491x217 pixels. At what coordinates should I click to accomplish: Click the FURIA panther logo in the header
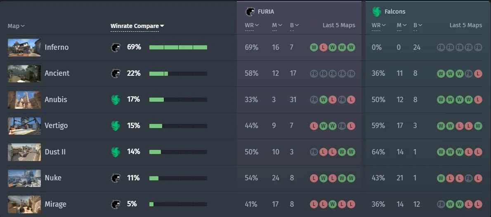point(250,12)
